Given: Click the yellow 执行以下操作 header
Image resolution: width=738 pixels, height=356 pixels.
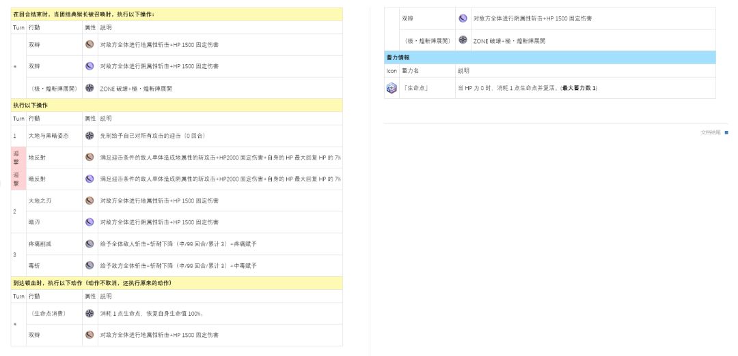Looking at the screenshot, I should (176, 106).
